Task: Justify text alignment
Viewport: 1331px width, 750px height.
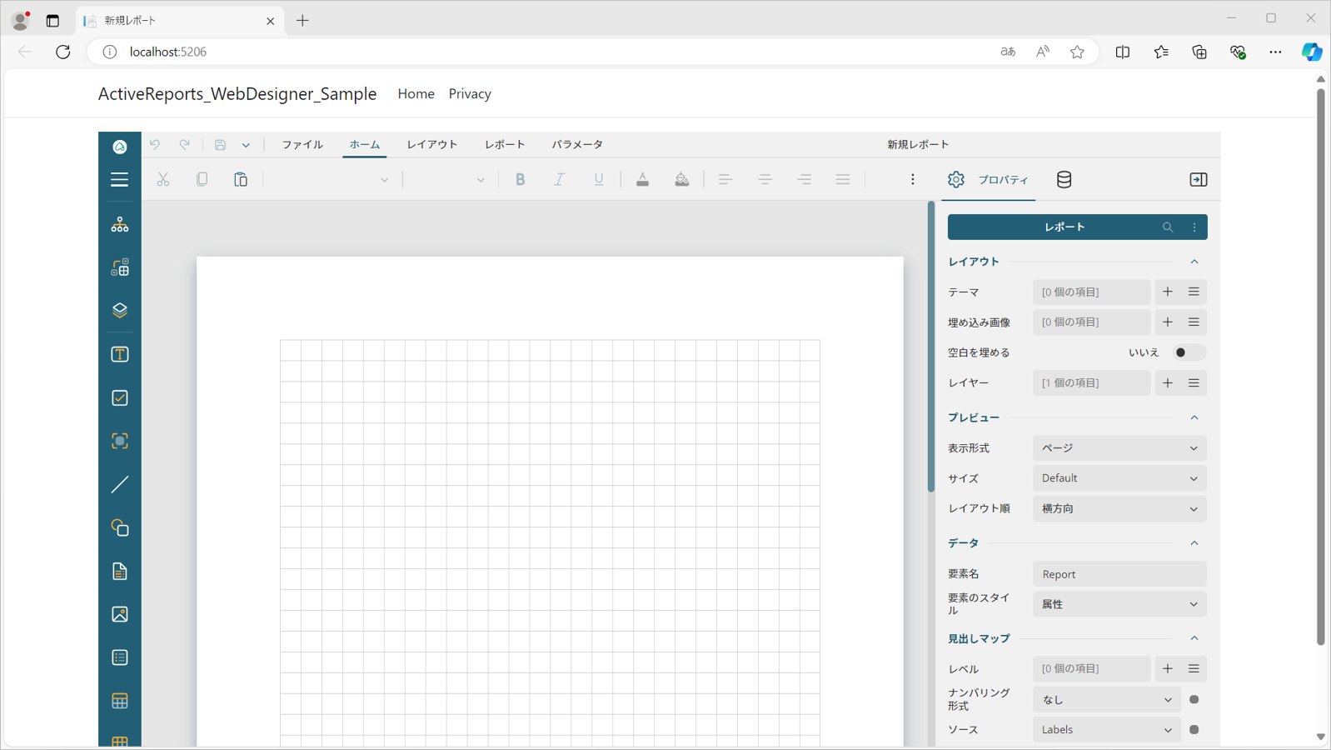Action: tap(843, 179)
